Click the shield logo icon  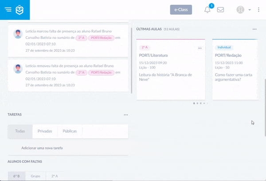tap(20, 10)
